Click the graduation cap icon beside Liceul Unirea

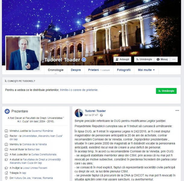click(x=6, y=168)
